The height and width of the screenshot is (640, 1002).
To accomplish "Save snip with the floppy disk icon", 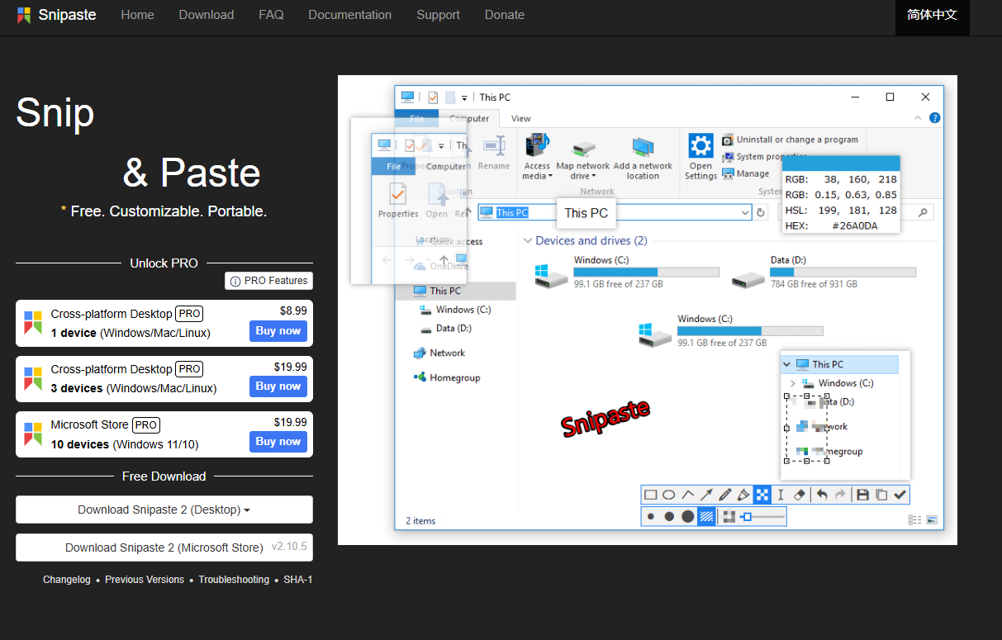I will point(862,495).
